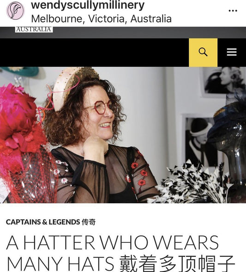
Task: Tap the yellow search magnifier button
Action: 203,52
